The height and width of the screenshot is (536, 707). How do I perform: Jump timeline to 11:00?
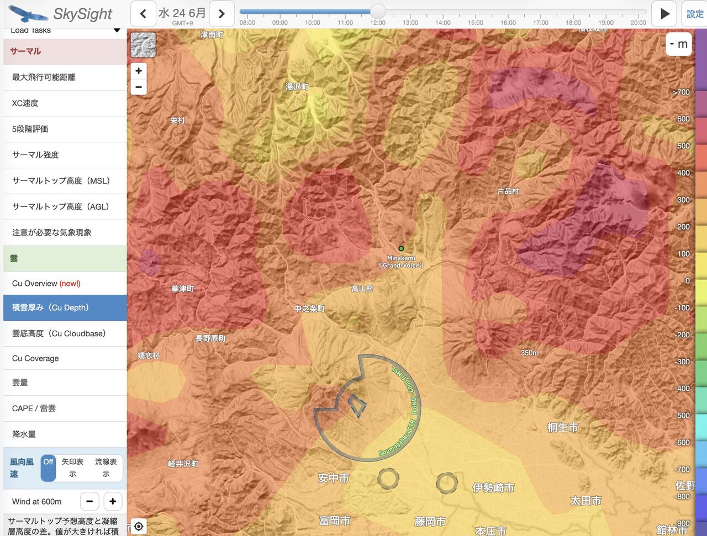[x=345, y=23]
